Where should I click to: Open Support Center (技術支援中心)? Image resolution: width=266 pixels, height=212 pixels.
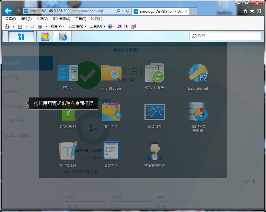click(x=154, y=150)
